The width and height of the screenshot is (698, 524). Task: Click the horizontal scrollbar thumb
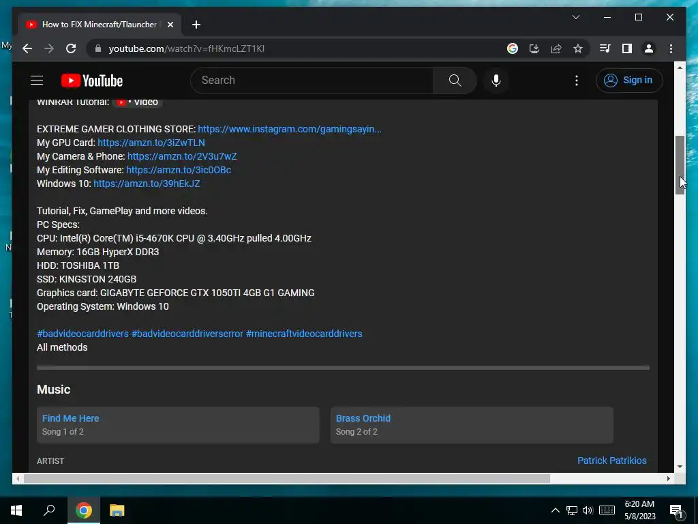tap(287, 478)
